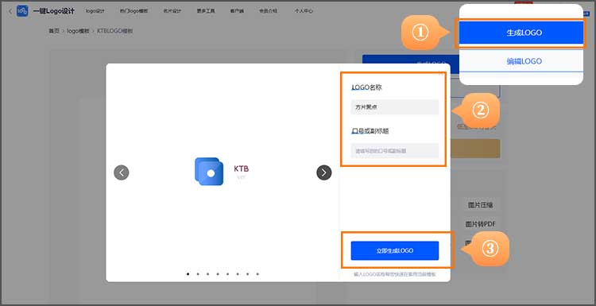Open the logo设计 nav menu item
Image resolution: width=596 pixels, height=306 pixels.
tap(95, 11)
